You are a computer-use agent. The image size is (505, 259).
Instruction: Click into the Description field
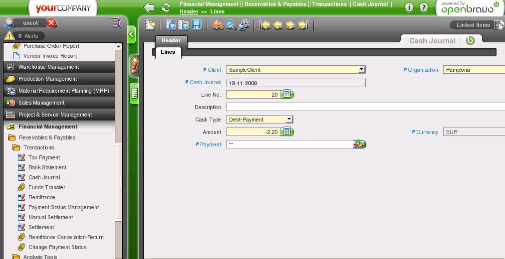(x=365, y=107)
